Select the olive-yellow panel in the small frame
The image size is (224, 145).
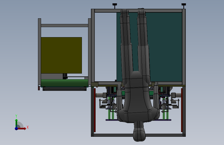click(61, 55)
